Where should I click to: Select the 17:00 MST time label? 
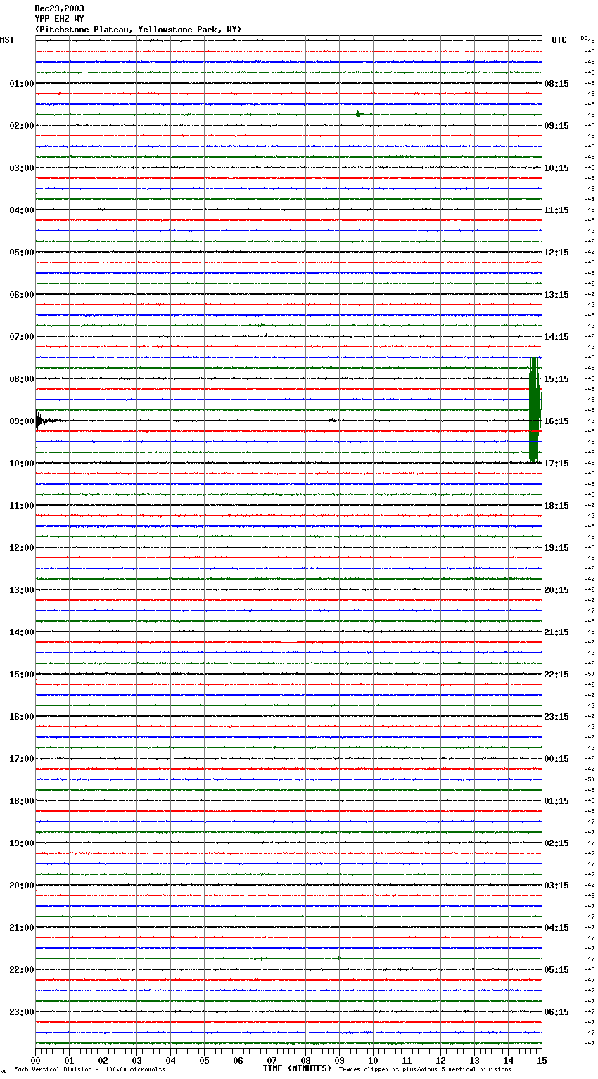tap(21, 759)
